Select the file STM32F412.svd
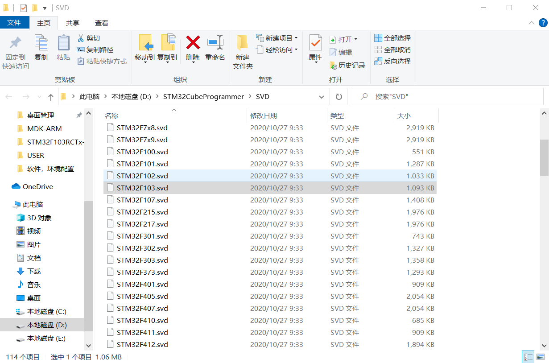549x363 pixels. coord(270,344)
